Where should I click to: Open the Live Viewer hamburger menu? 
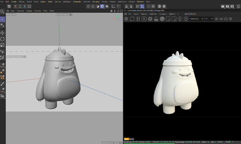click(126, 14)
